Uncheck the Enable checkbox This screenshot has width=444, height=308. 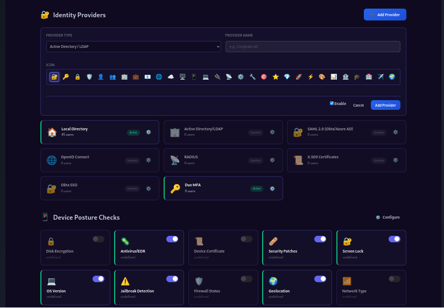332,103
